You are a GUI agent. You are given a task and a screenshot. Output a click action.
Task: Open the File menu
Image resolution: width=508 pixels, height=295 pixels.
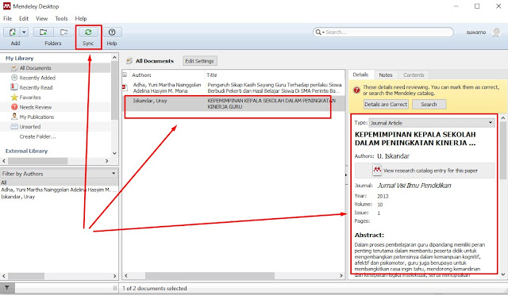point(7,18)
